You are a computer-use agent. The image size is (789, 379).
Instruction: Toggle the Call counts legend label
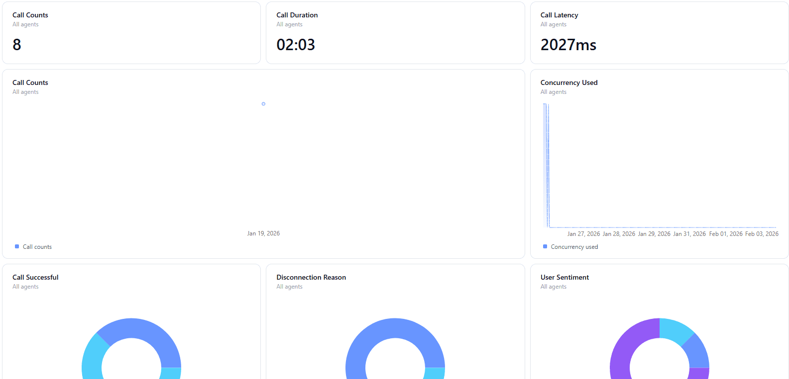coord(37,247)
